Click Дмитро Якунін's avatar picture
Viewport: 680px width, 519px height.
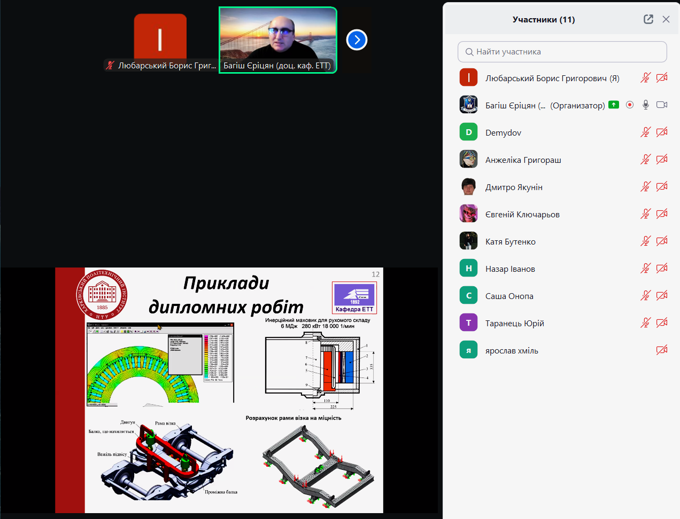pyautogui.click(x=469, y=186)
